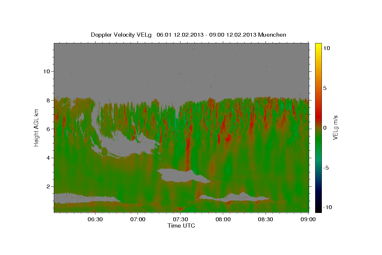Screen dimensions: 382x255
Task: Click the colorbar label 0
Action: point(325,128)
